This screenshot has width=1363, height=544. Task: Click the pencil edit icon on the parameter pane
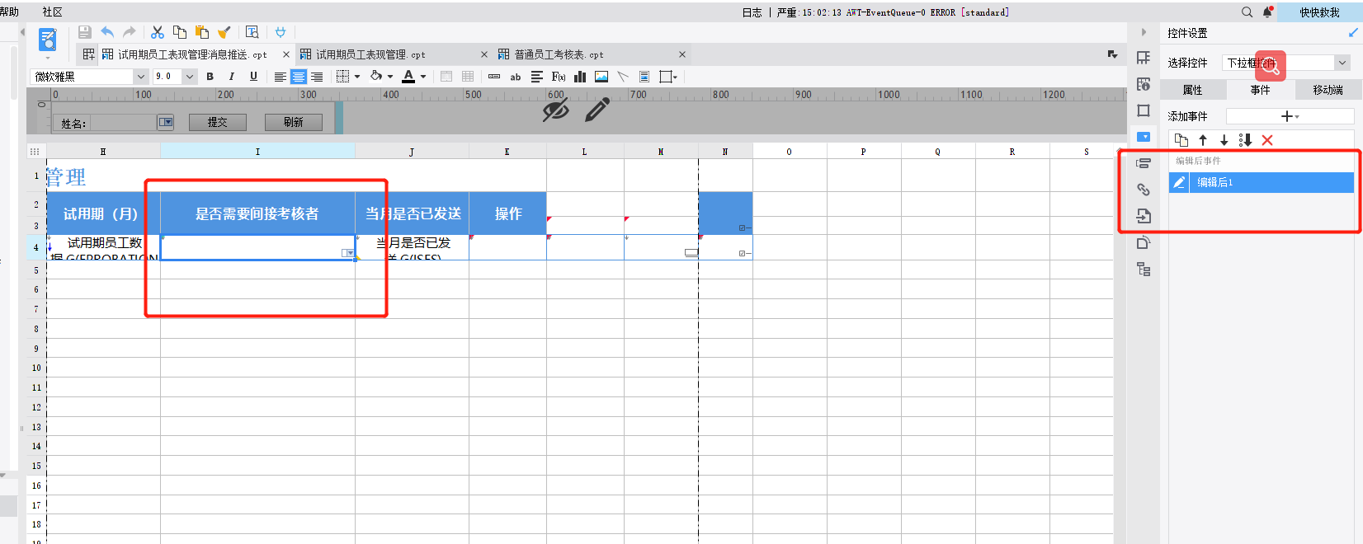pos(597,110)
